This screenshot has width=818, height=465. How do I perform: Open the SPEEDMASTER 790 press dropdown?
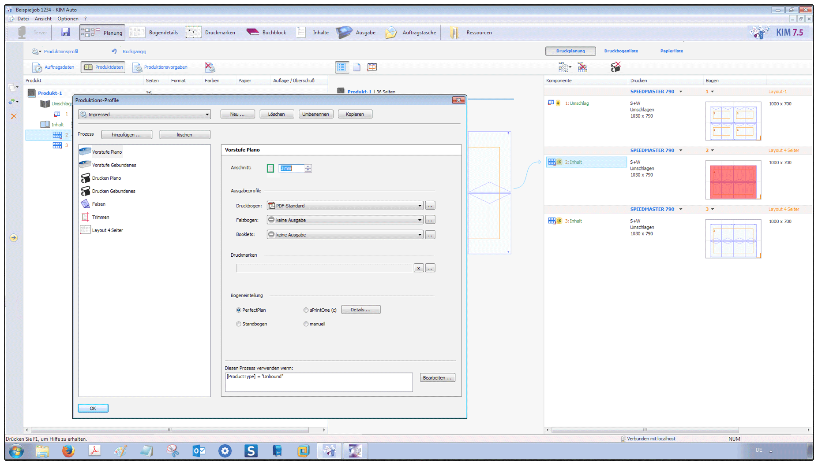pyautogui.click(x=681, y=91)
